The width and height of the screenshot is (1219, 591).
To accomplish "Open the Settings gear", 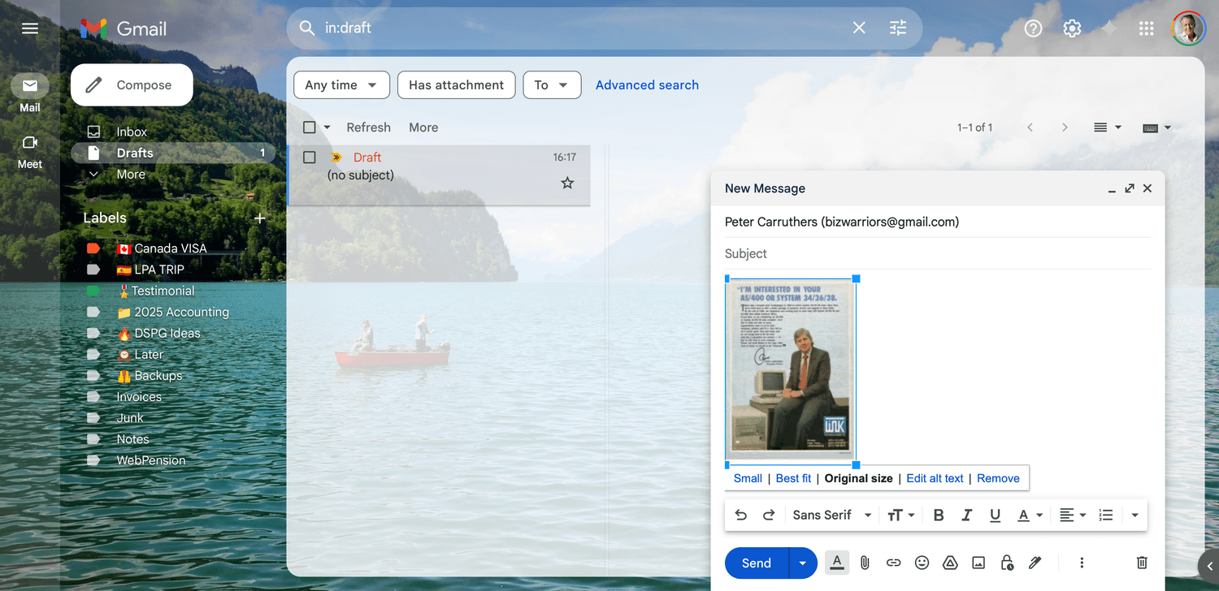I will tap(1072, 28).
